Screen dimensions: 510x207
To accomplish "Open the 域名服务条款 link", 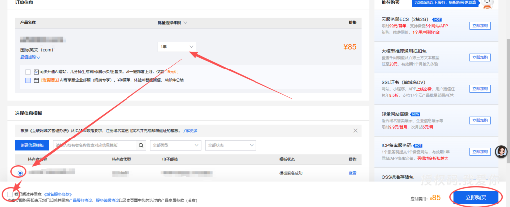I will click(58, 195).
